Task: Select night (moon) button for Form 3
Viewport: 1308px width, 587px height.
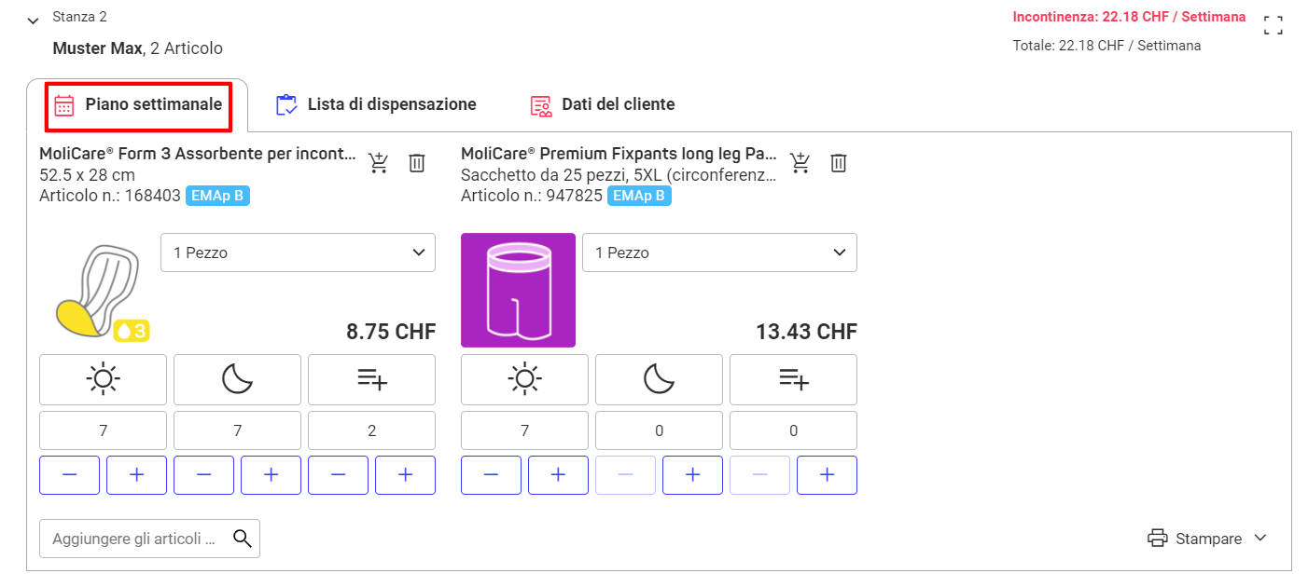Action: (x=237, y=379)
